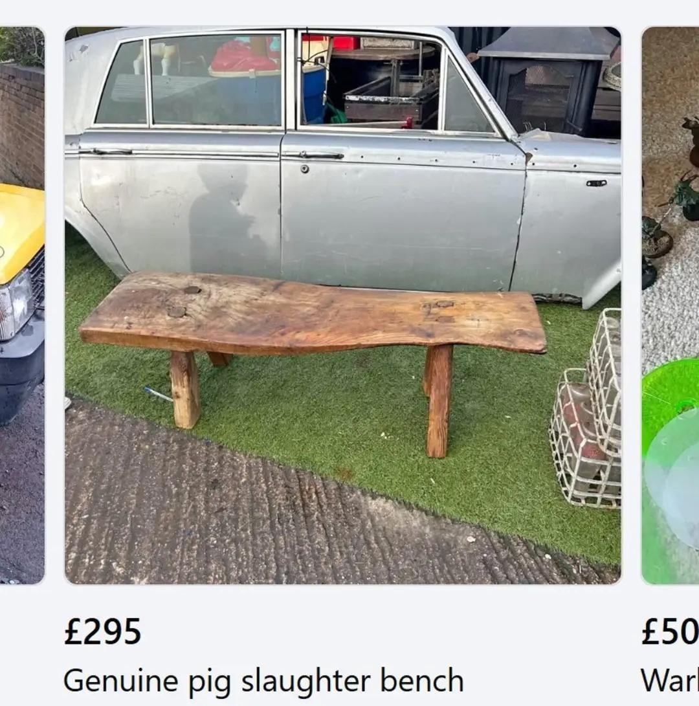Click the car's rear window in the listing photo
This screenshot has height=706, width=699.
(216, 80)
